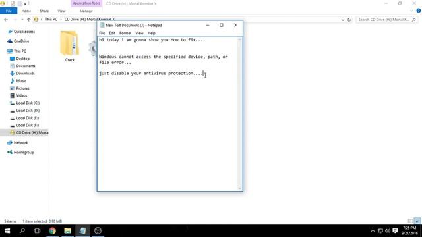
Task: Expand recent locations dropdown arrow
Action: click(x=22, y=20)
